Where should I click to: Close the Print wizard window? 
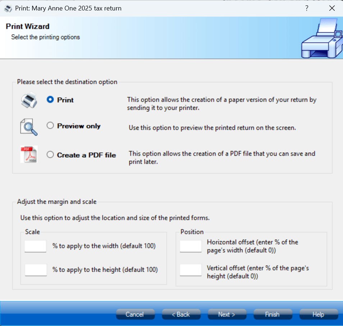(x=332, y=8)
